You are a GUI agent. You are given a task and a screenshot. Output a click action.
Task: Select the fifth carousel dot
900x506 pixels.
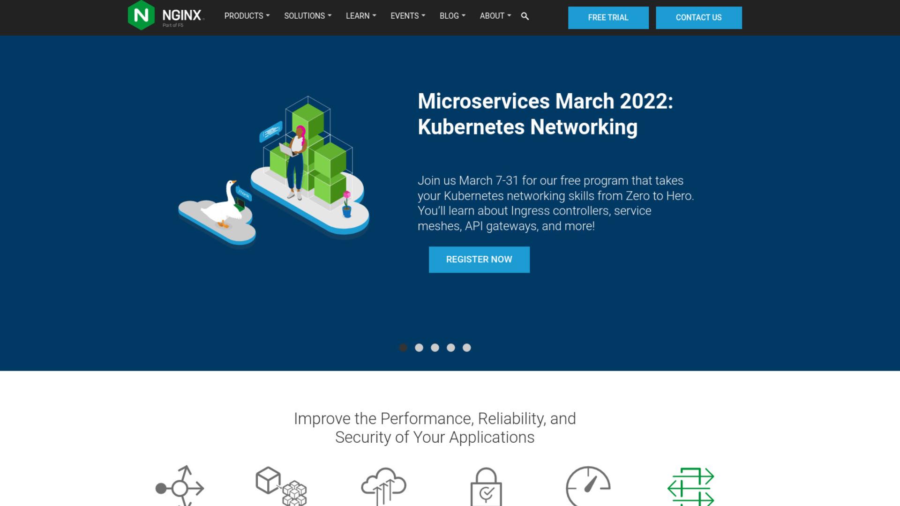[x=467, y=348]
